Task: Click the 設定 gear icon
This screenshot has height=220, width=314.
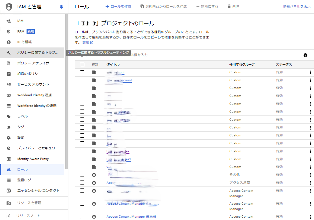Action: tap(9, 137)
